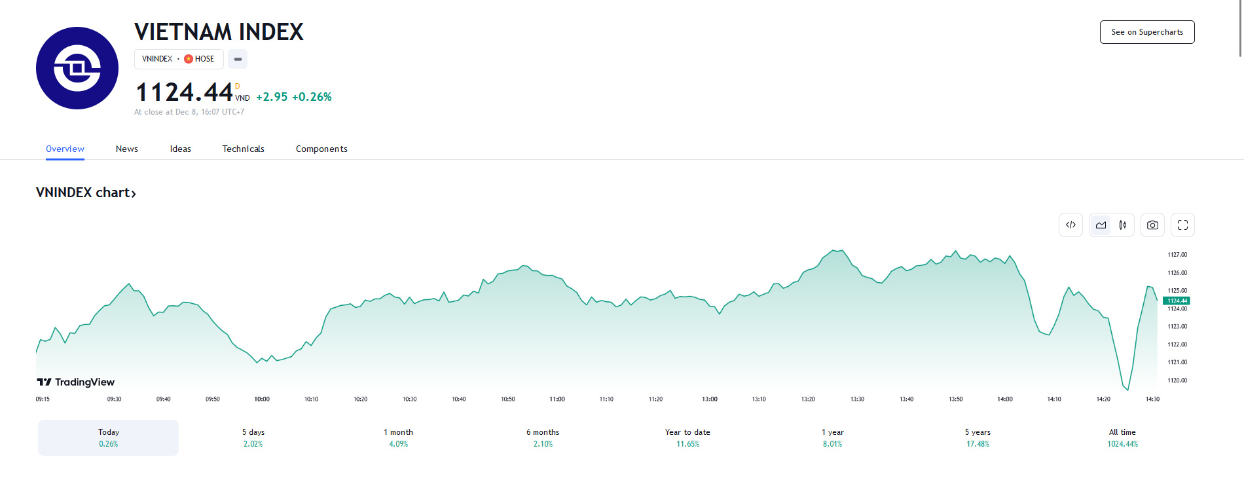Switch to the Technicals tab
Screen dimensions: 1244x499
pos(243,149)
